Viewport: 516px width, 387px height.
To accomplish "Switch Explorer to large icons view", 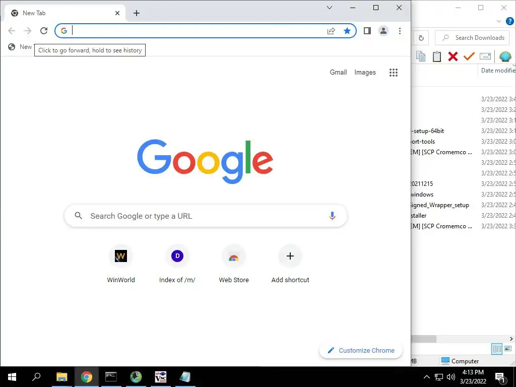I will [508, 349].
